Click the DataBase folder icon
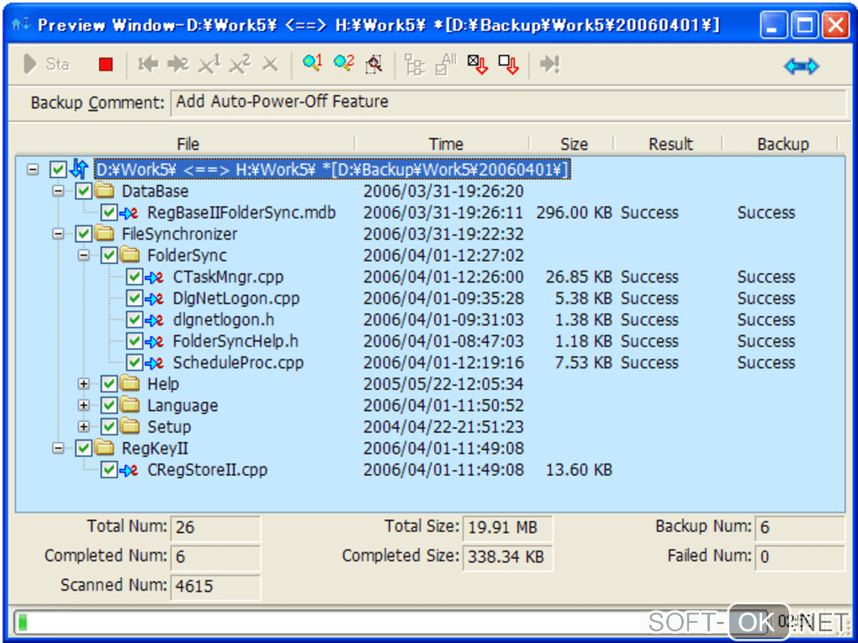This screenshot has width=858, height=643. coord(104,190)
